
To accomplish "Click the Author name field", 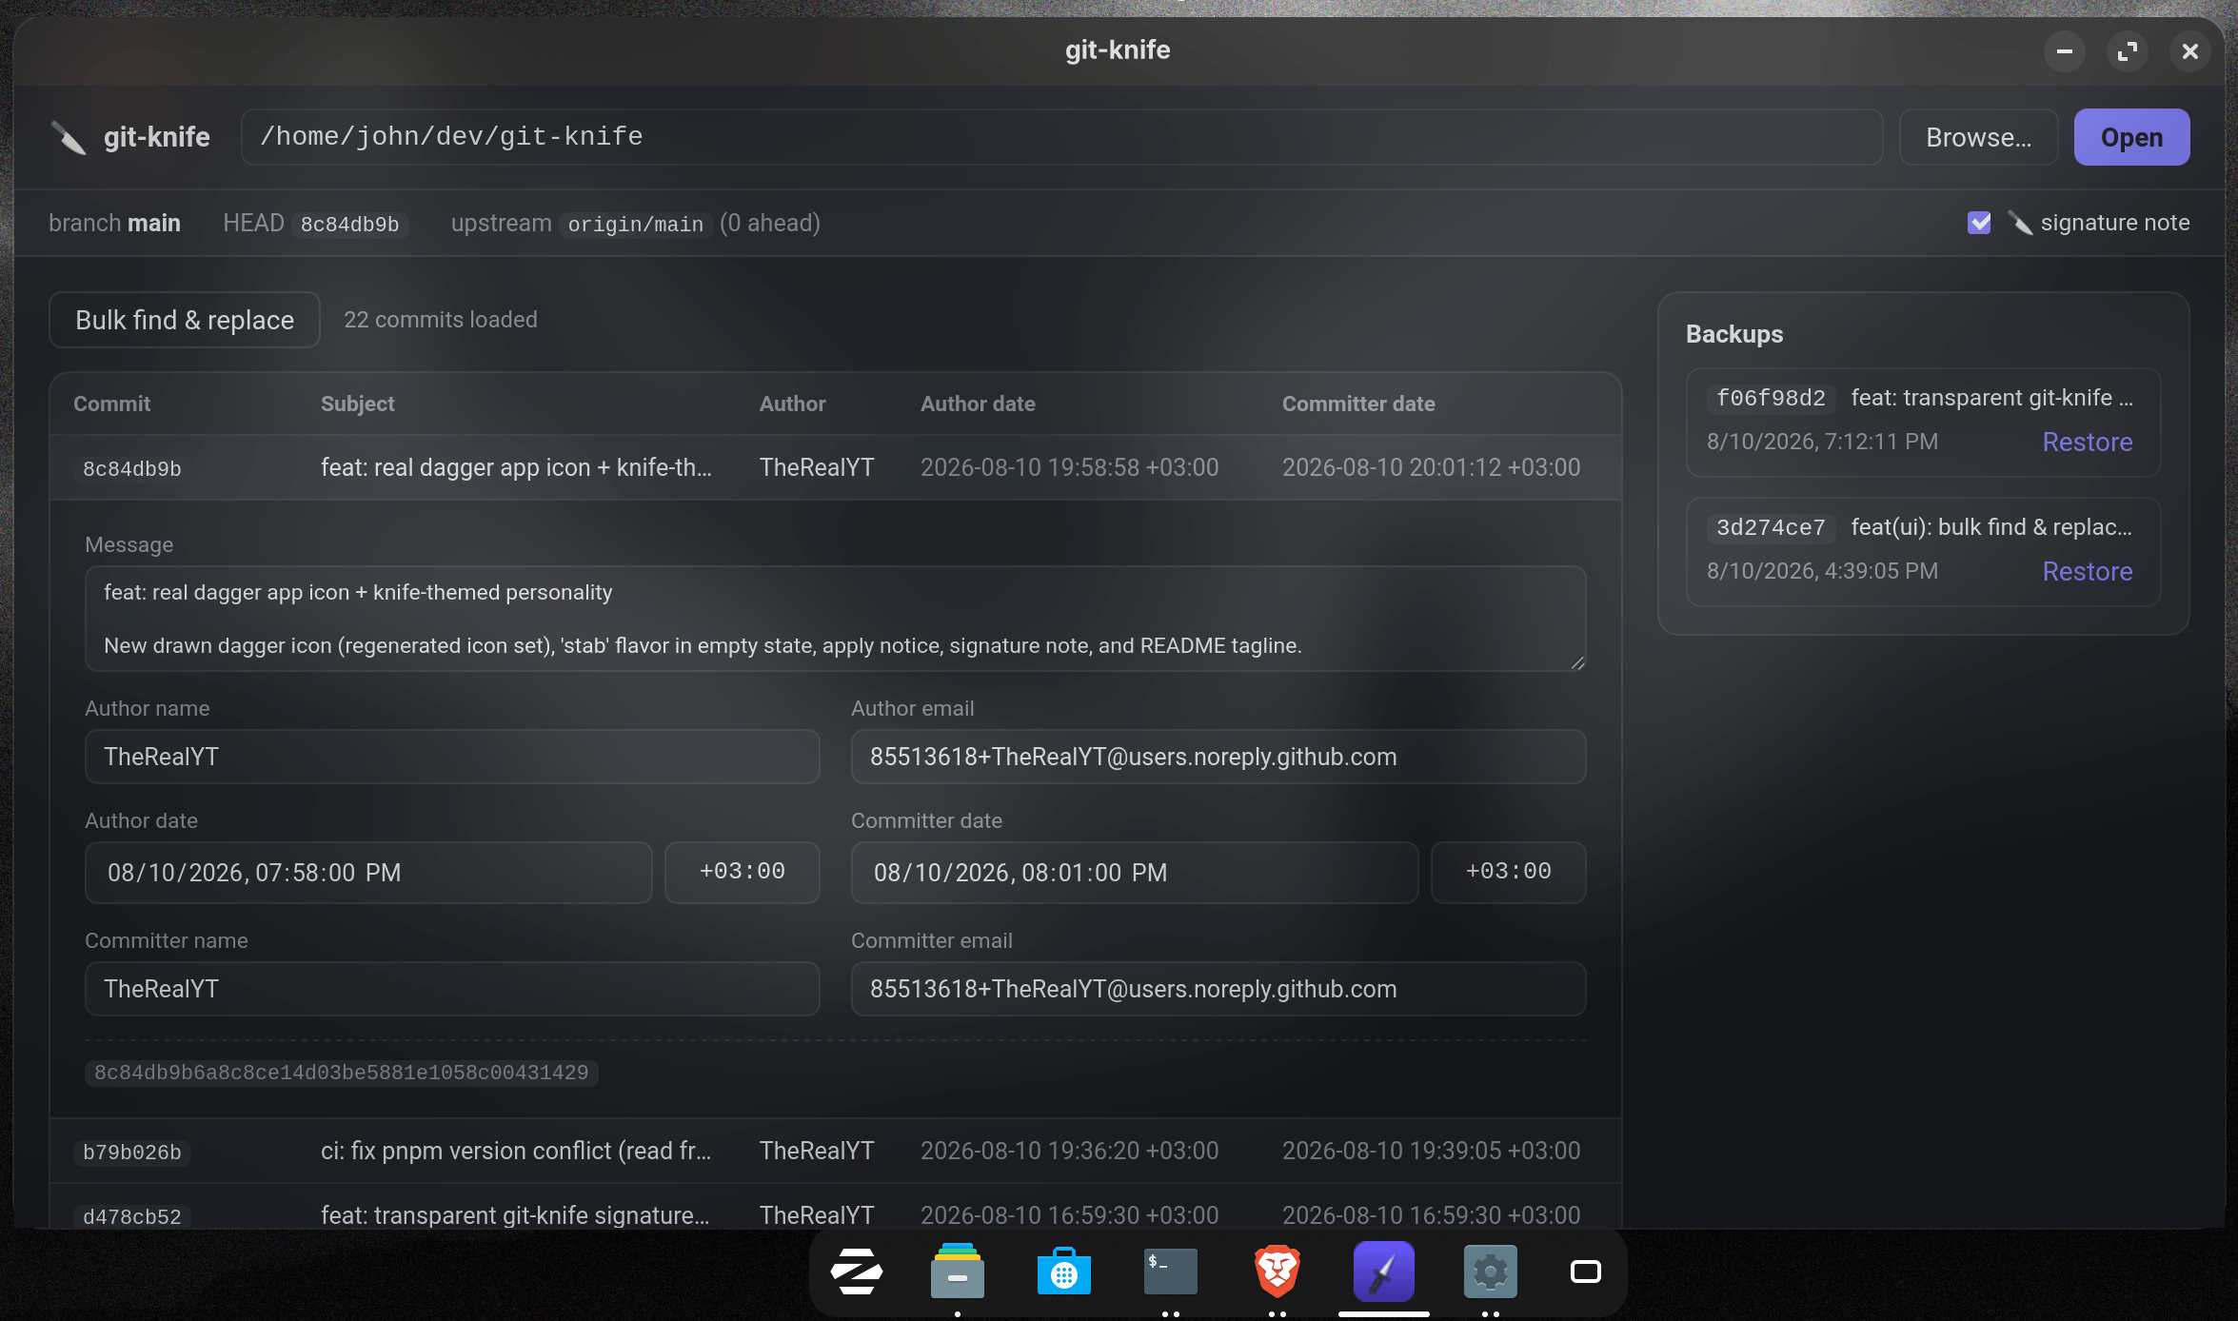I will pyautogui.click(x=452, y=757).
